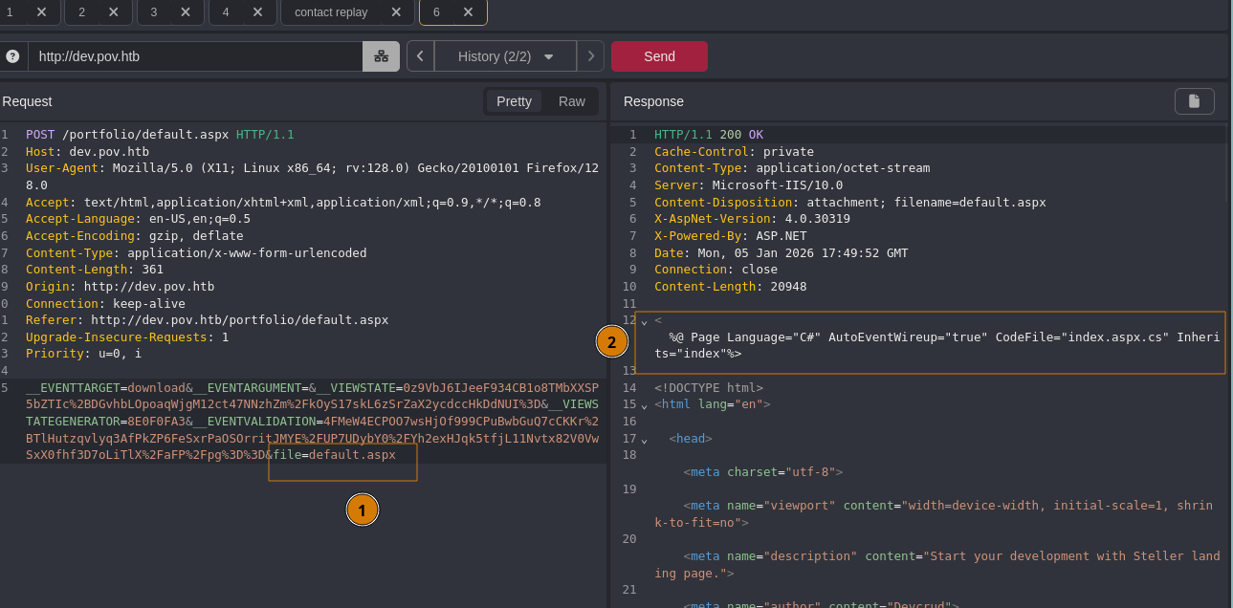The image size is (1233, 608).
Task: Switch to replay tab 4
Action: coord(226,12)
